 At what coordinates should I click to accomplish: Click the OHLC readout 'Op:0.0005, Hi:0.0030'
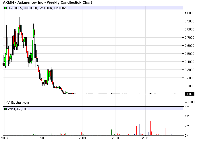pyautogui.click(x=22, y=8)
